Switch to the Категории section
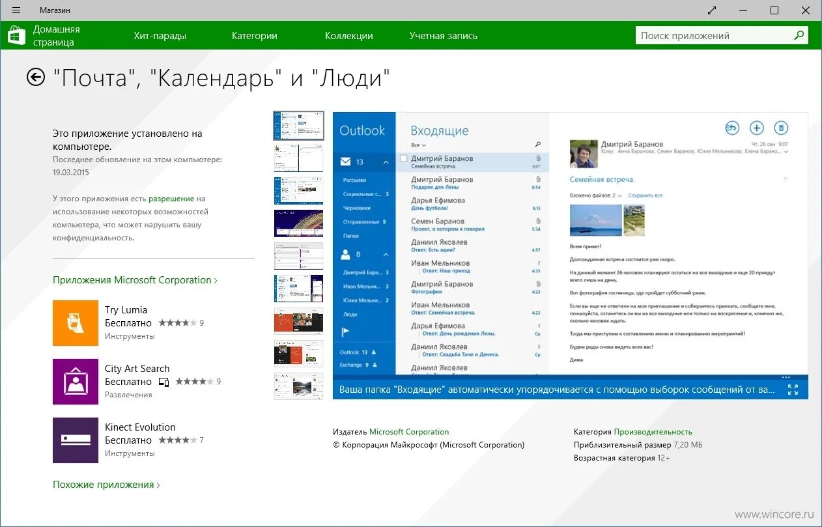Image resolution: width=822 pixels, height=527 pixels. pyautogui.click(x=254, y=35)
